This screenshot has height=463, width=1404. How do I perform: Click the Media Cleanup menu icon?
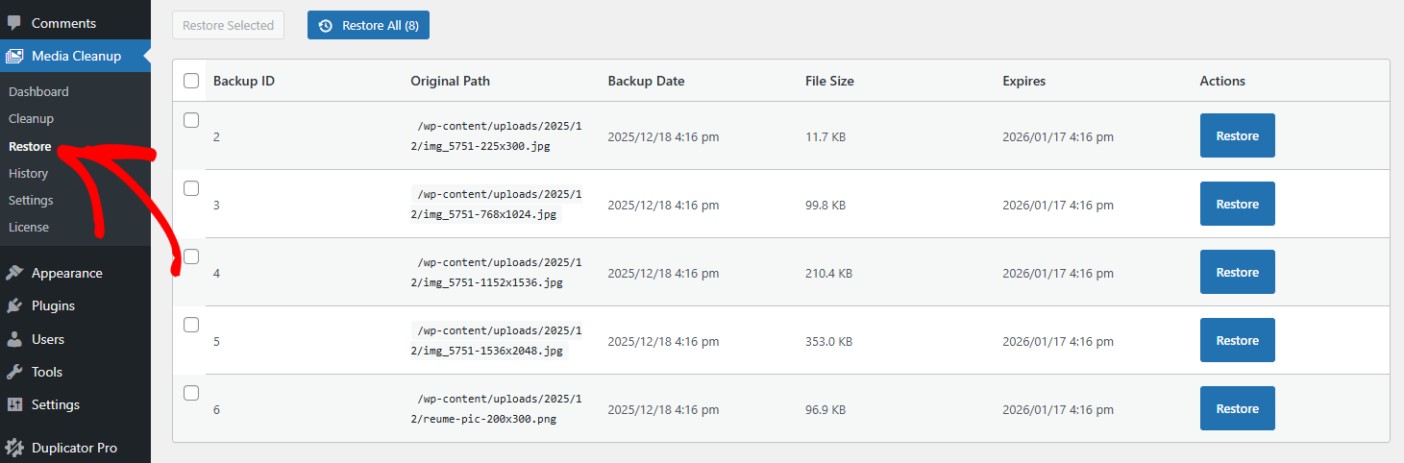(x=14, y=56)
